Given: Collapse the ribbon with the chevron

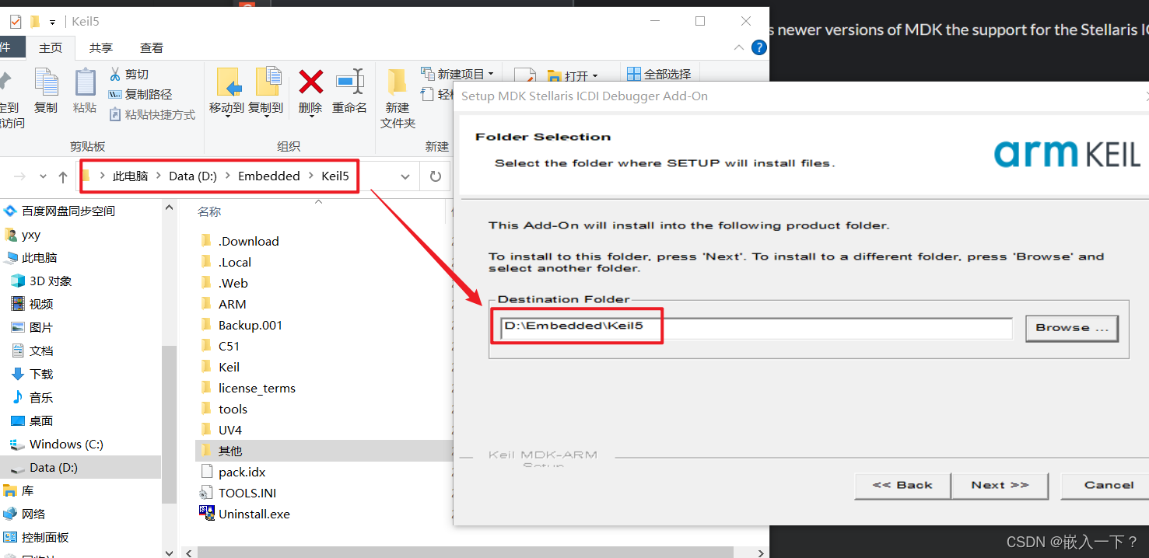Looking at the screenshot, I should pos(738,47).
